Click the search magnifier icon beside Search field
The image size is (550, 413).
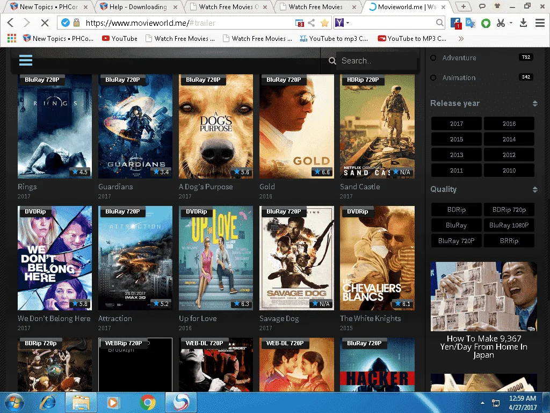pos(332,61)
